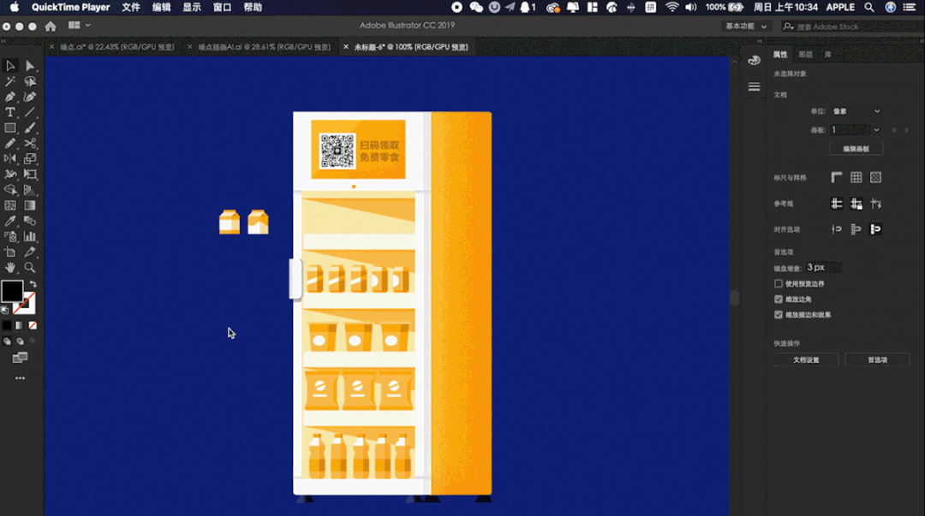This screenshot has width=925, height=516.
Task: Switch to the 库 libraries tab
Action: tap(828, 54)
